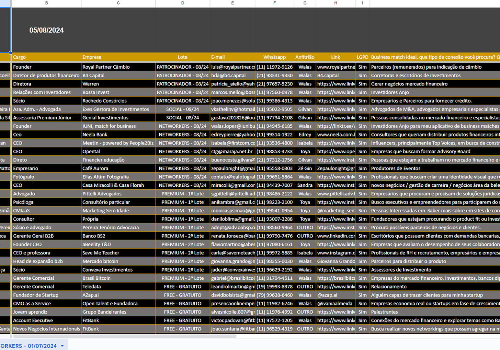Click the Empresa header cell

[x=118, y=57]
